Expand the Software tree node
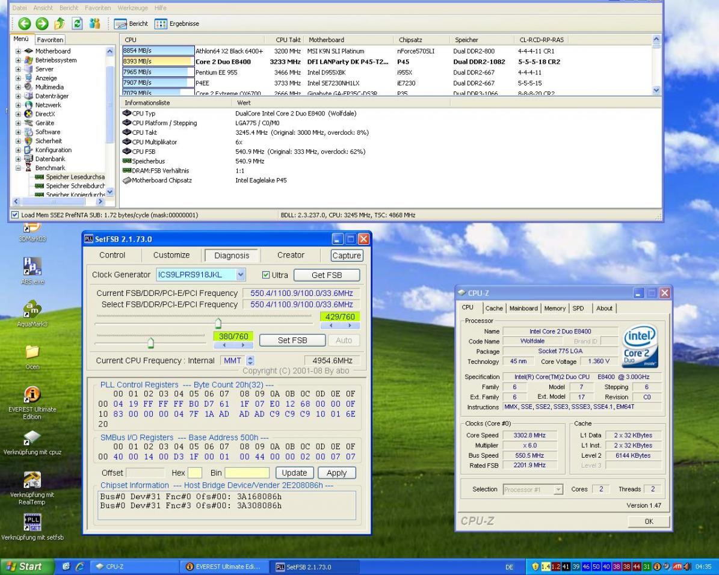 coord(18,132)
